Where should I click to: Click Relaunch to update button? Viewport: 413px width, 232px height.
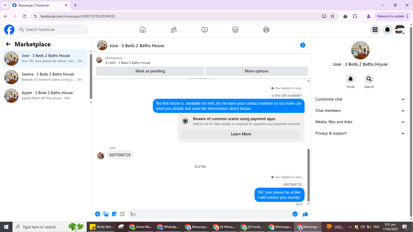coord(393,16)
